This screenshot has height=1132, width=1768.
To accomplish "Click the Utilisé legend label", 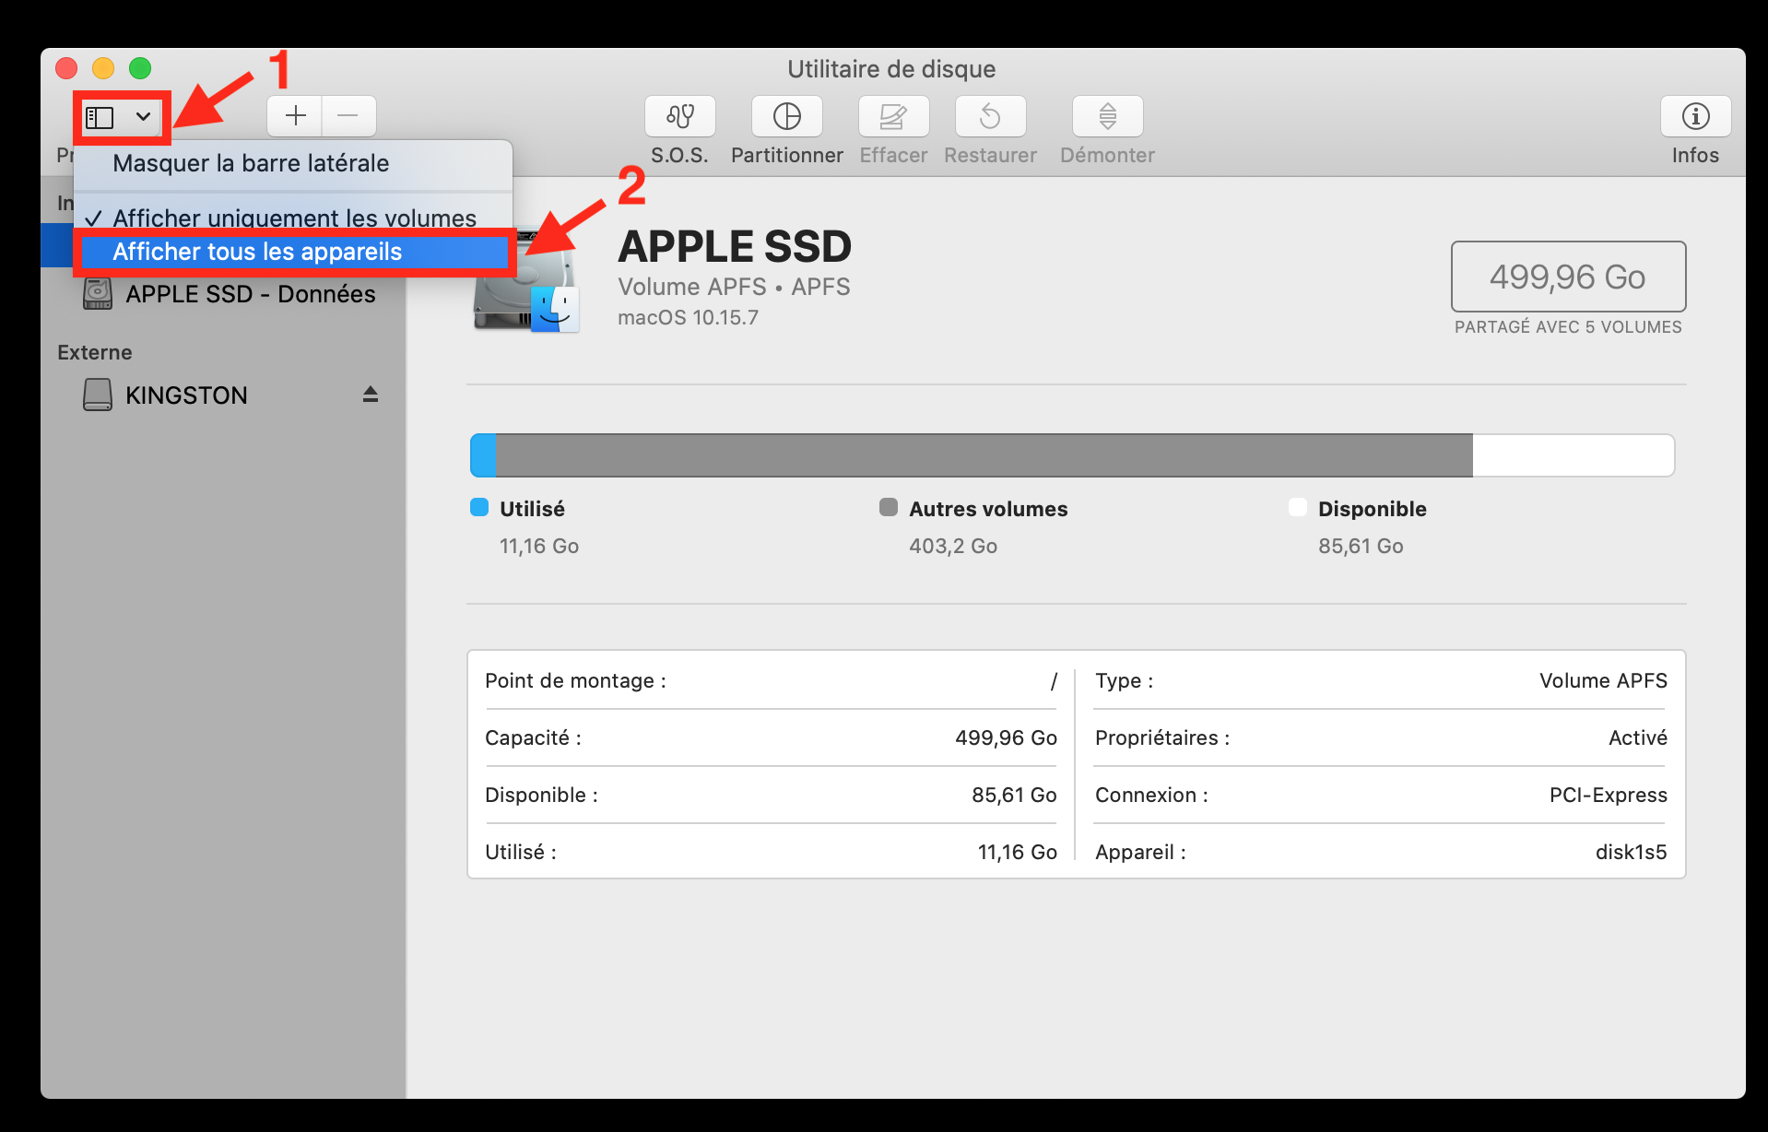I will pyautogui.click(x=532, y=509).
